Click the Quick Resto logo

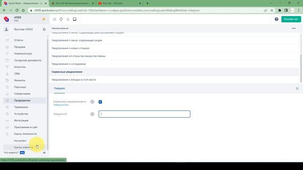tap(6, 19)
